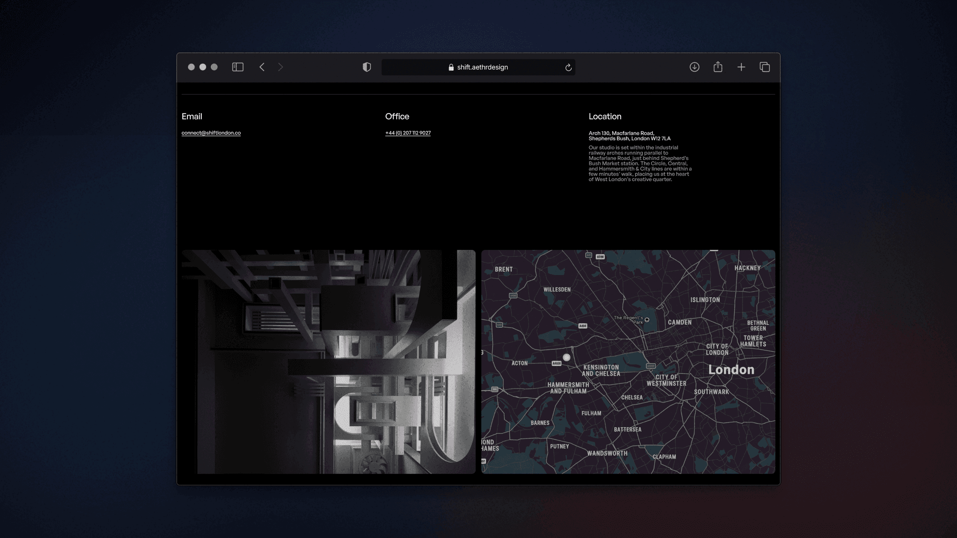This screenshot has height=538, width=957.
Task: Click the WILLESDEN label on map
Action: (557, 290)
